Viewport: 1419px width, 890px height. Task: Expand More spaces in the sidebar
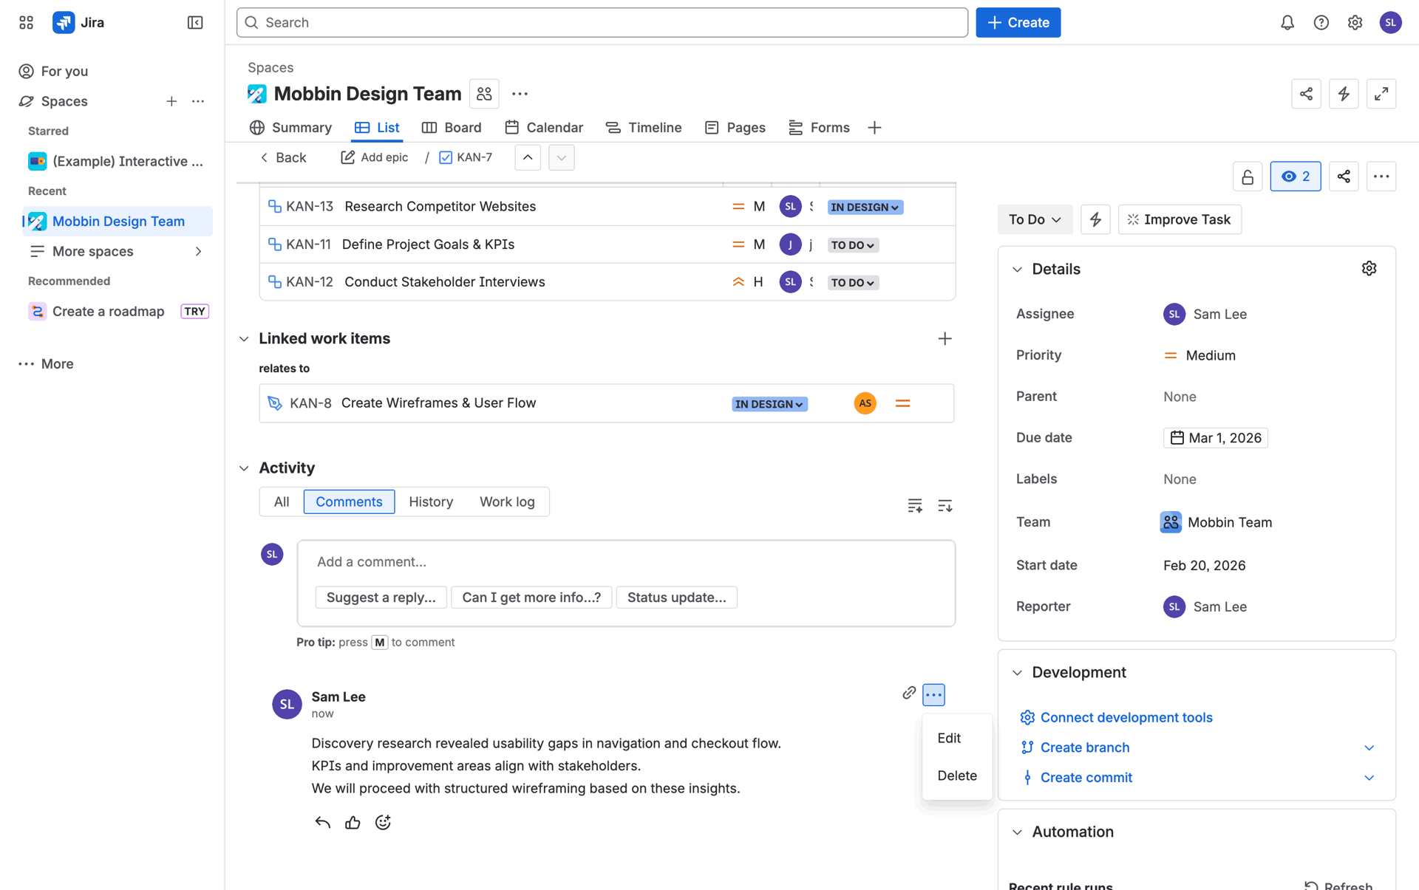pyautogui.click(x=198, y=252)
